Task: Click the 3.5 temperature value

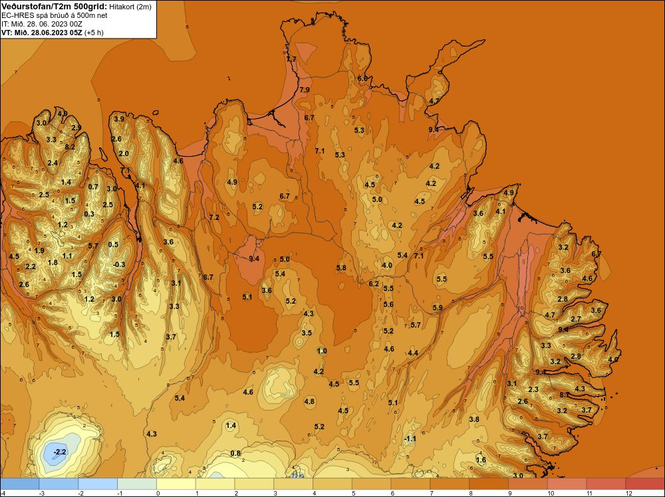Action: coord(307,333)
